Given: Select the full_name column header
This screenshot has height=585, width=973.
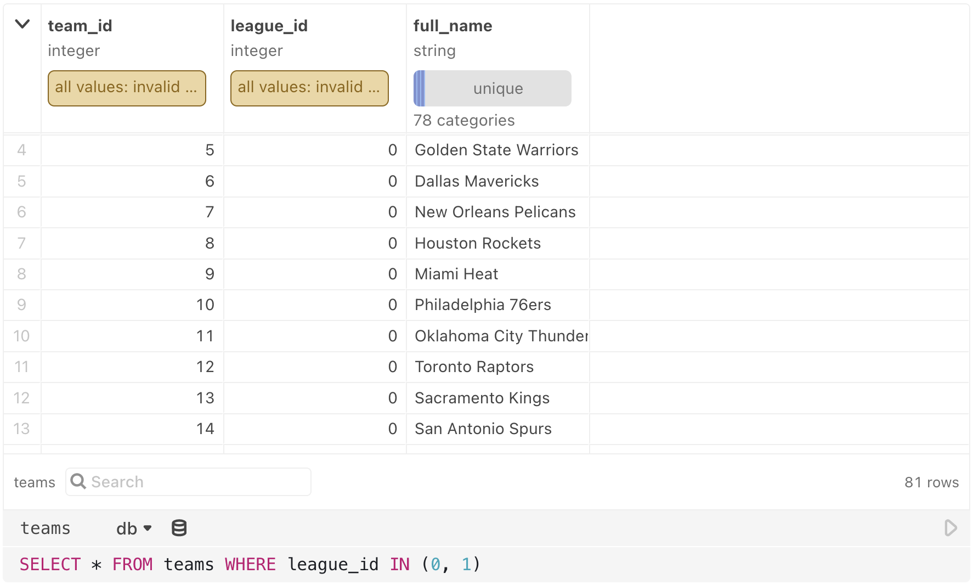Looking at the screenshot, I should click(452, 25).
